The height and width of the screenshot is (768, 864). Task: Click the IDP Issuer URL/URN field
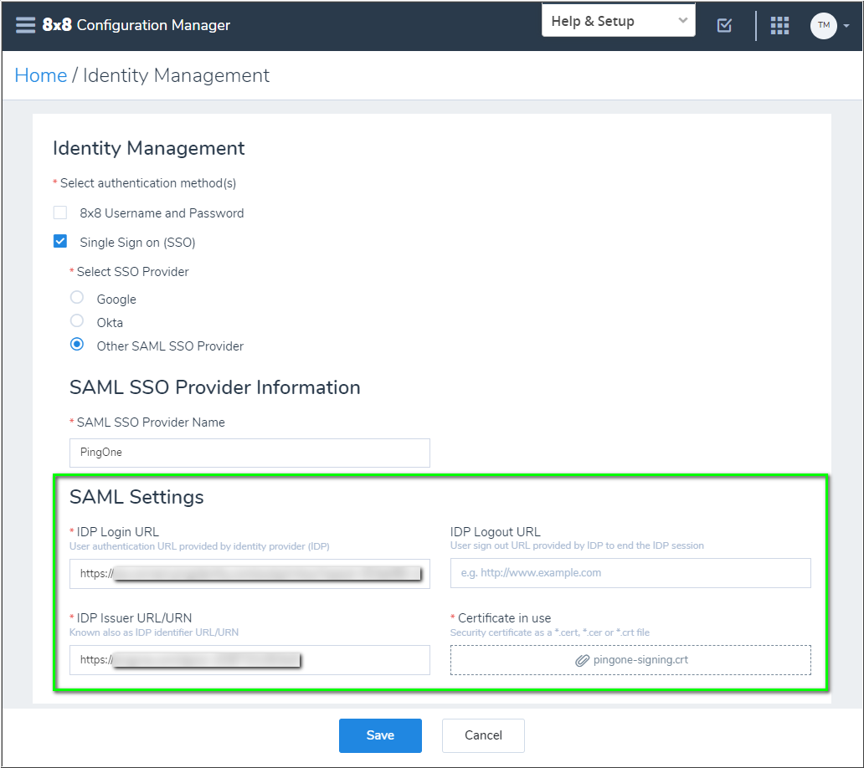click(x=249, y=660)
